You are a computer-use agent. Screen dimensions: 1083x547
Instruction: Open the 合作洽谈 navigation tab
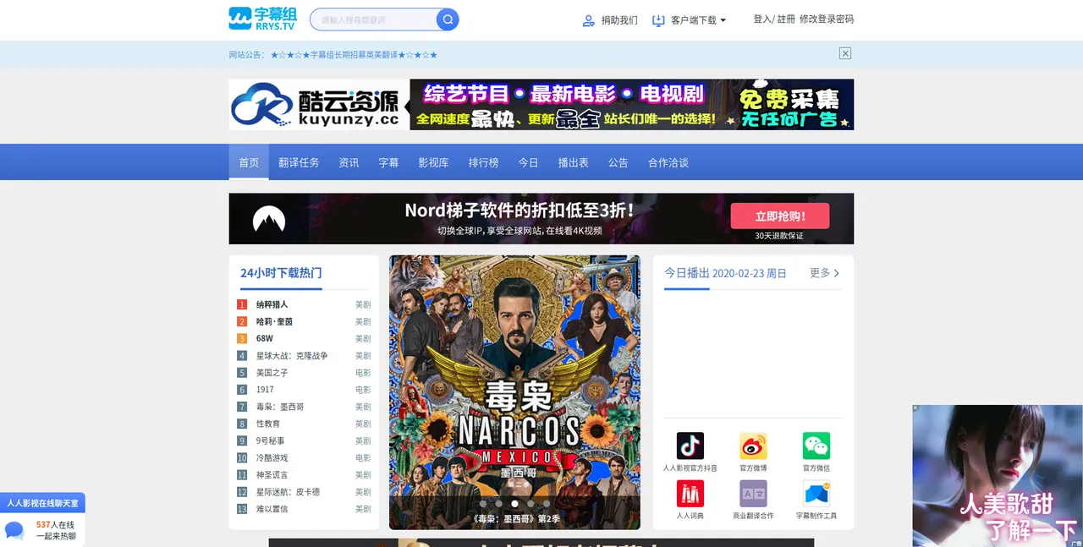coord(668,162)
